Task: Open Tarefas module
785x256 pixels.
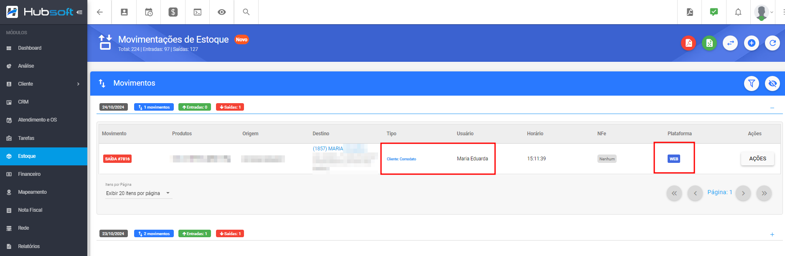Action: point(43,138)
